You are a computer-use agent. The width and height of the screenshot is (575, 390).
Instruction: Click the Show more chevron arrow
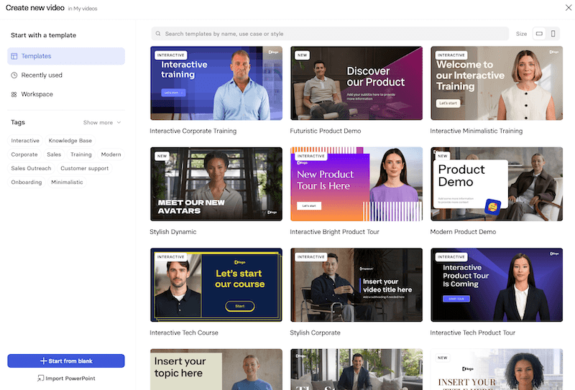coord(119,122)
